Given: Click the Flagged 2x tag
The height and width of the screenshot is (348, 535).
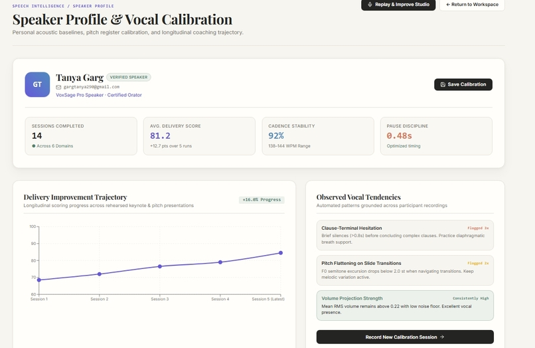Looking at the screenshot, I should click(478, 263).
